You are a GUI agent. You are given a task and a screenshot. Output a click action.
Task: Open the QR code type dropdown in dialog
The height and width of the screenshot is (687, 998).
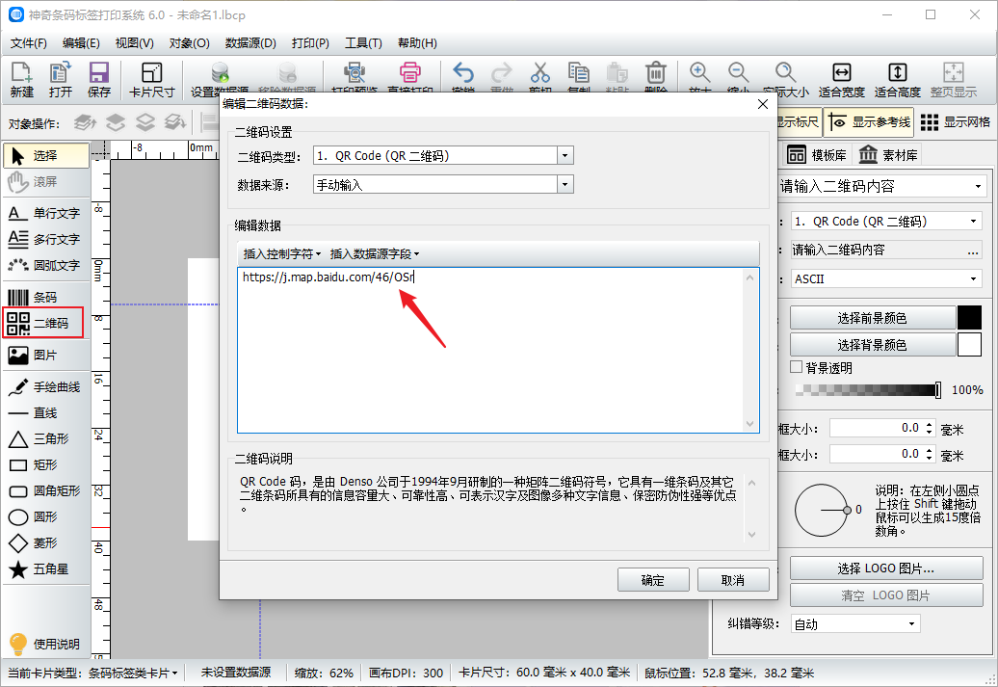point(565,155)
